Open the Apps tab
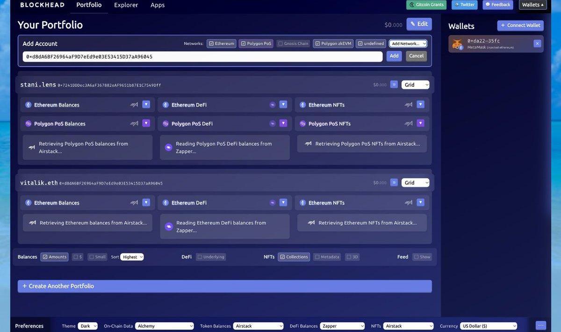 click(158, 5)
